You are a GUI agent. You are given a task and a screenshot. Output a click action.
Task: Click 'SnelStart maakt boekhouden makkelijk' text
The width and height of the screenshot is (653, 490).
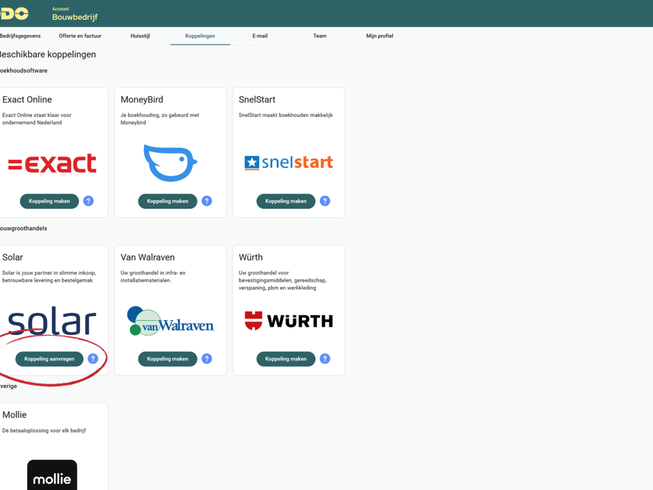(286, 115)
